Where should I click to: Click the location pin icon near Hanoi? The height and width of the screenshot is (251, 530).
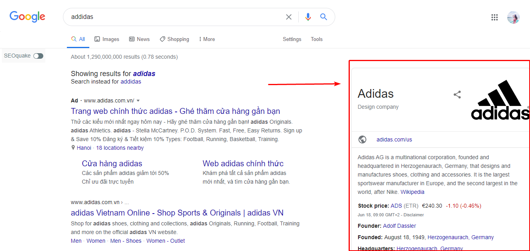click(72, 147)
